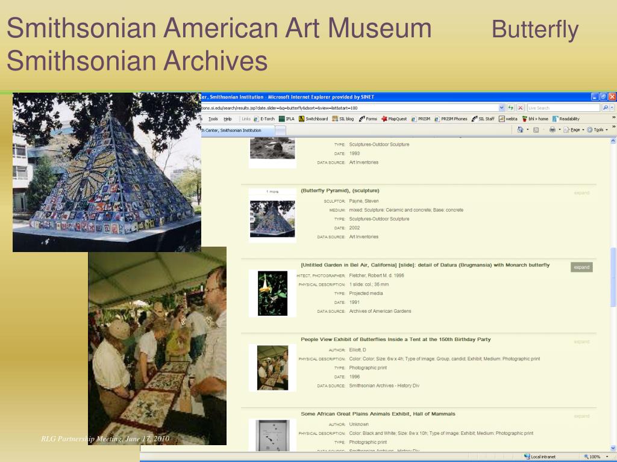Image resolution: width=617 pixels, height=462 pixels.
Task: Click the African Plains Animals exhibit thumbnail
Action: [x=272, y=435]
